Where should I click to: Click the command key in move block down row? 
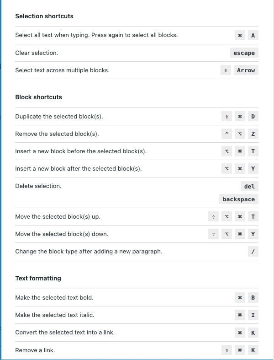pyautogui.click(x=240, y=234)
